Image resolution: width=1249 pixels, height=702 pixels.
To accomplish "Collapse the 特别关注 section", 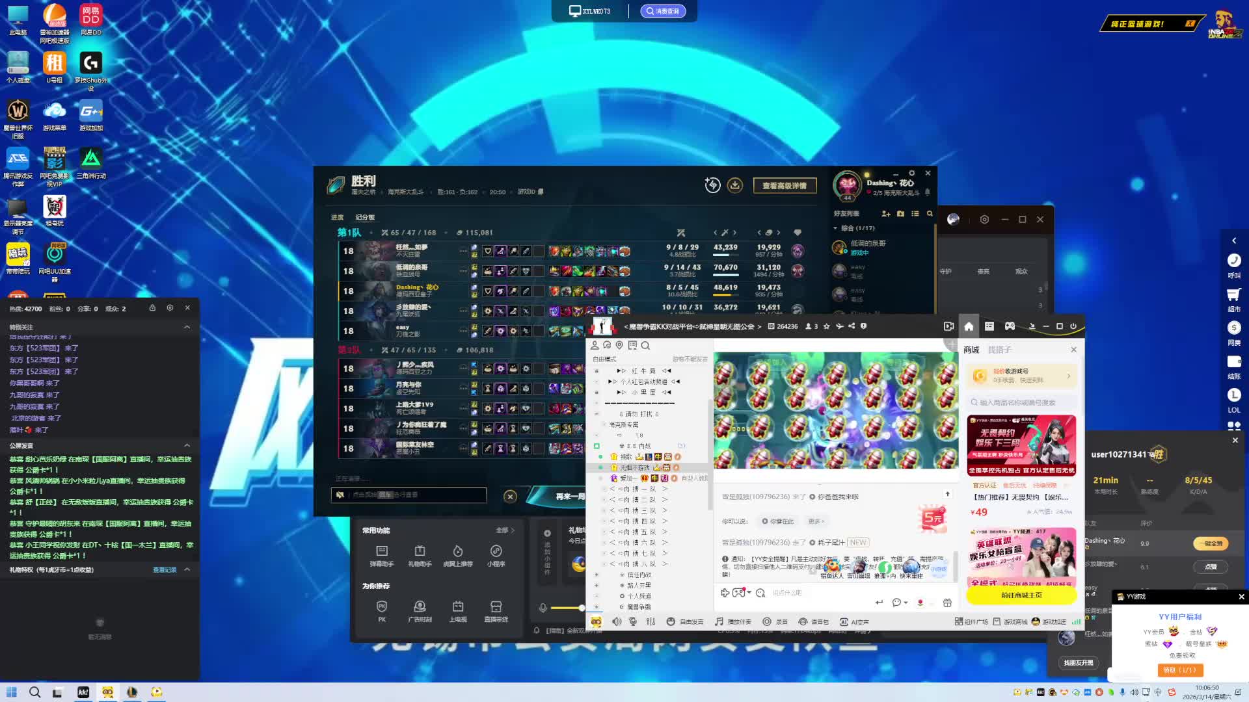I will (x=187, y=327).
